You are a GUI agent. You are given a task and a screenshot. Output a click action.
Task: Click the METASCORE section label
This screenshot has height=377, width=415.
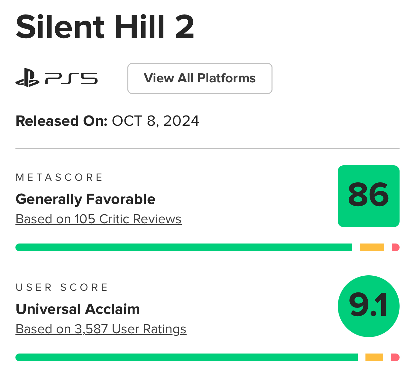click(x=59, y=177)
